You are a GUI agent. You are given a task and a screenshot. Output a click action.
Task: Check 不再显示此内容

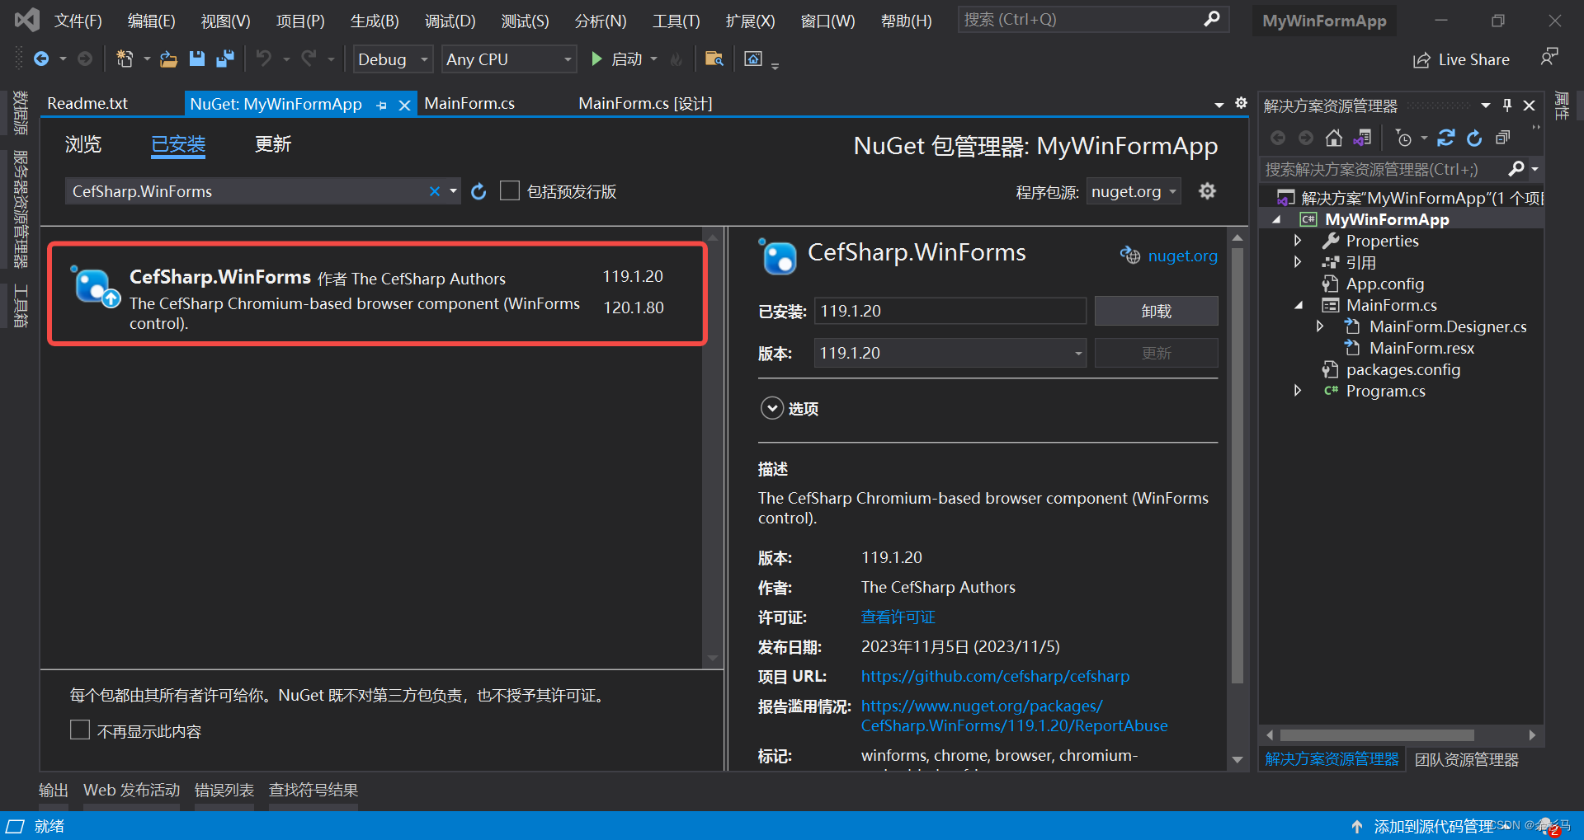80,730
